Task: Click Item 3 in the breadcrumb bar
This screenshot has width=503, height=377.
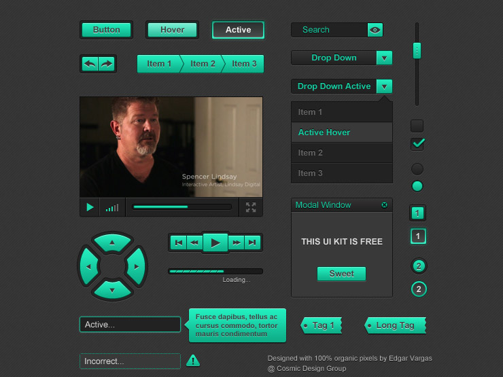Action: click(x=244, y=64)
